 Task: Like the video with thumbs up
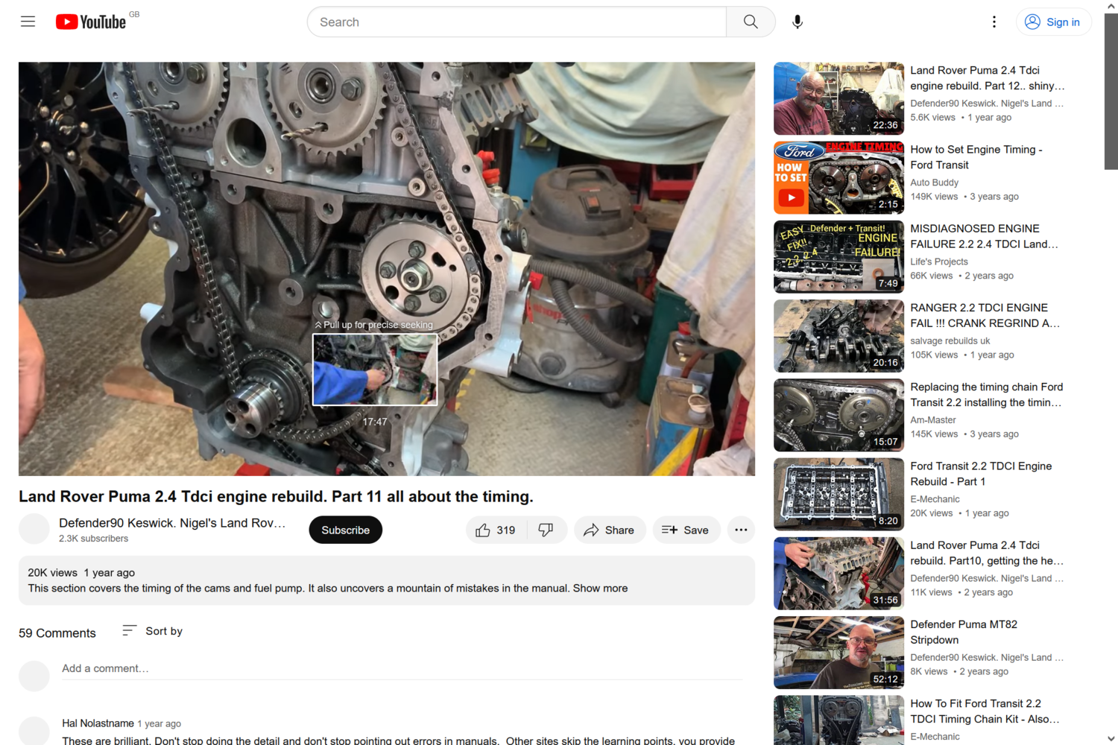coord(496,530)
